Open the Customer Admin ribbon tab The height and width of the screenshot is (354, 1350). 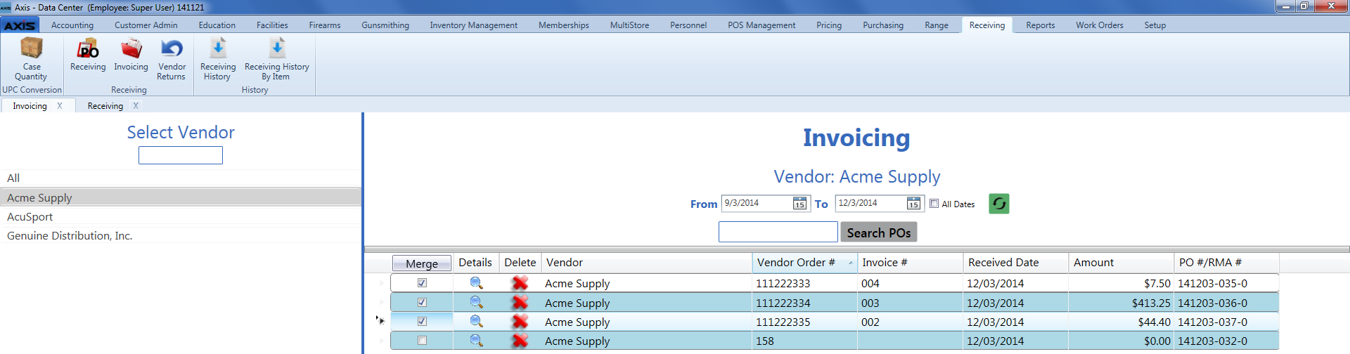146,25
